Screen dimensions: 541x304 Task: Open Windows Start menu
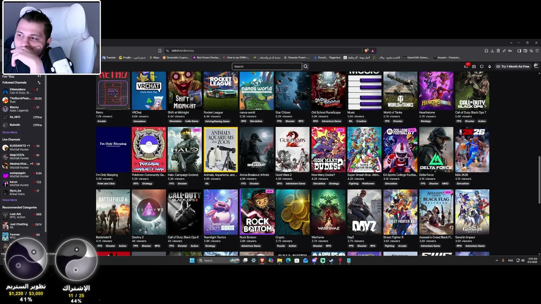[x=192, y=261]
